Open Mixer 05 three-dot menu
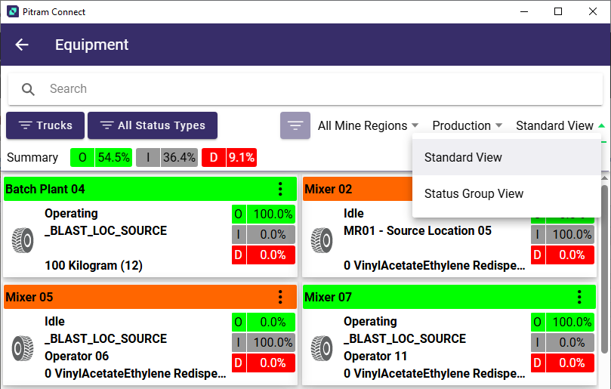Screen dimensions: 611x389 pos(280,297)
